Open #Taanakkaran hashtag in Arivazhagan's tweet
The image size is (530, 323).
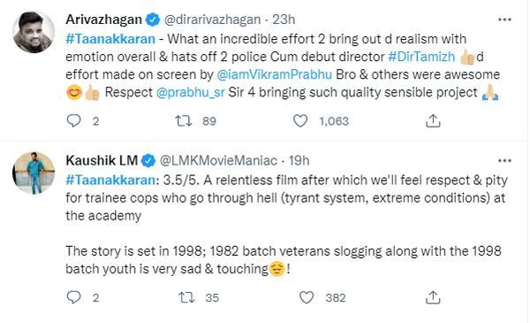click(x=110, y=39)
